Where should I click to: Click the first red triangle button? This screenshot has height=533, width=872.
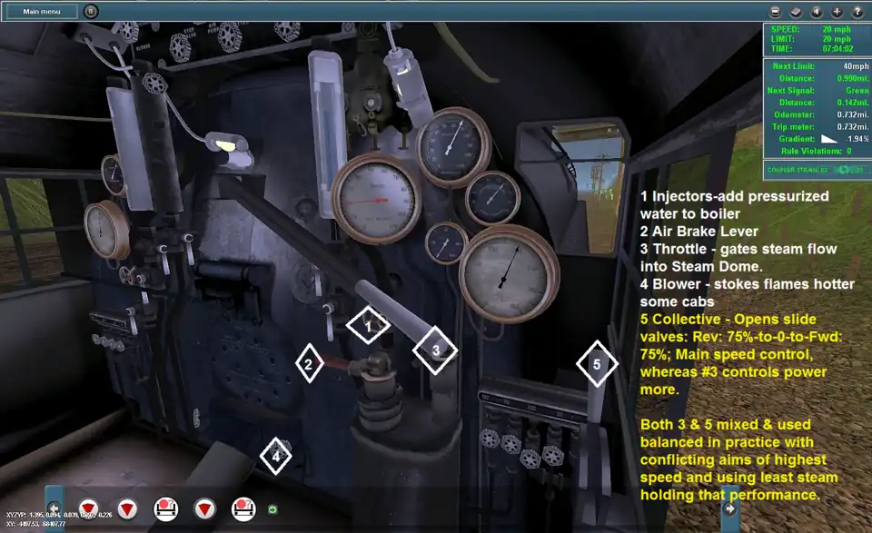(89, 508)
